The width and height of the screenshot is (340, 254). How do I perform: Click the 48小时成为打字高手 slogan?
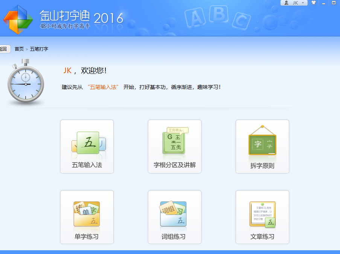65,26
